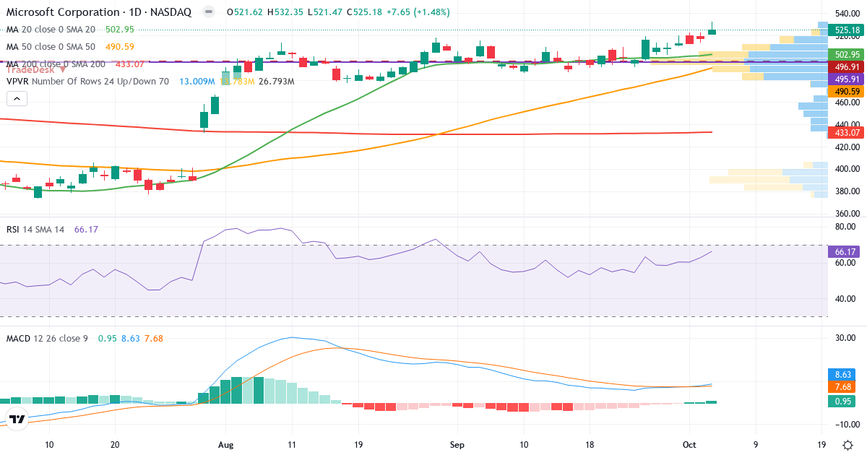
Task: Select the RSI 14 SMA 14 legend
Action: point(35,229)
